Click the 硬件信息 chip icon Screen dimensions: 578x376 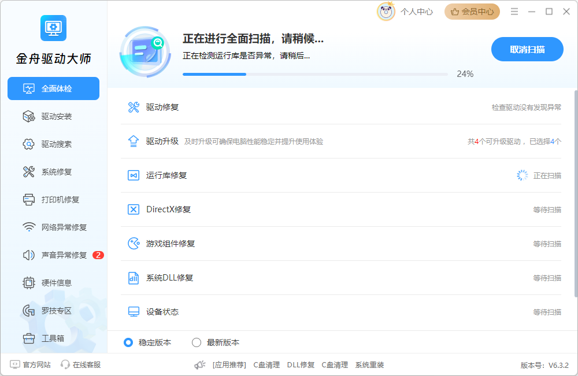pos(29,283)
